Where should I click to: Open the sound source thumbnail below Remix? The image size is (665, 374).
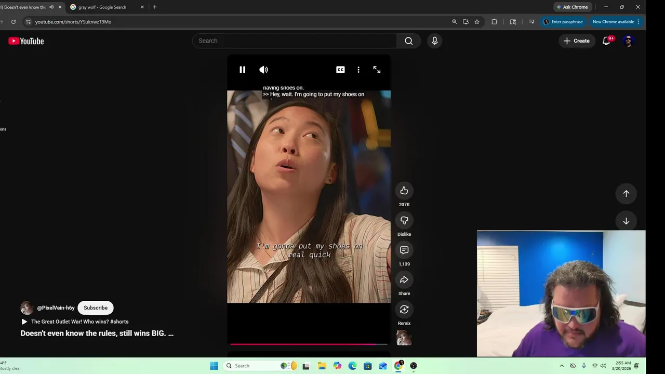(404, 338)
